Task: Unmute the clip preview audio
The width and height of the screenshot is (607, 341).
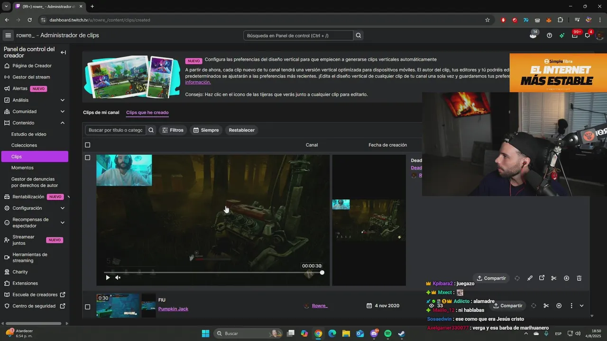Action: [118, 278]
